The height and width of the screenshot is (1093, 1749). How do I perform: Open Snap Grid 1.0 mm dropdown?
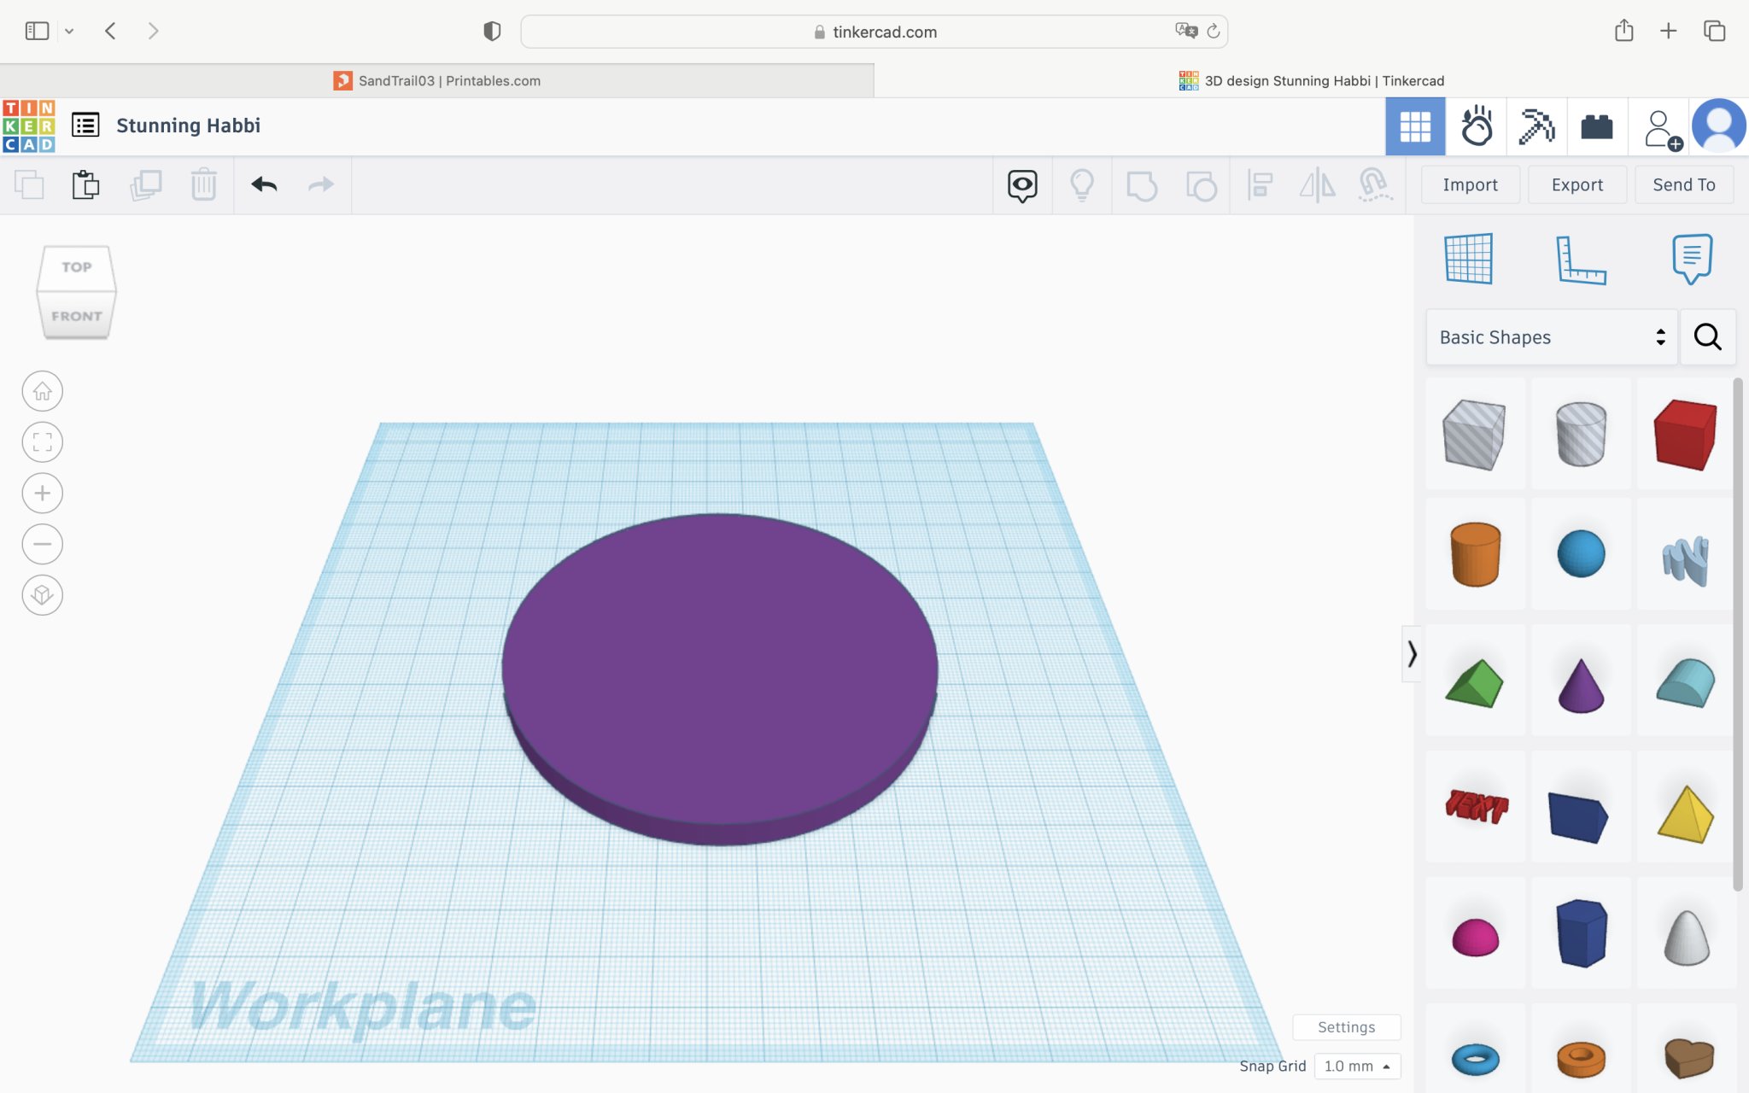(1357, 1066)
